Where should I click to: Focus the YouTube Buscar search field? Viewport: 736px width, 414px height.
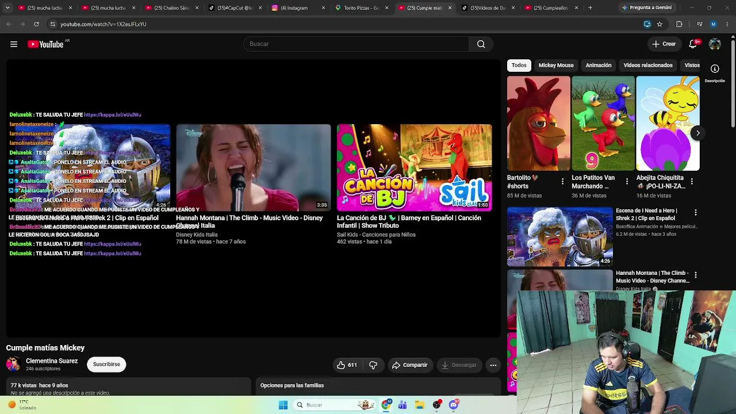point(356,44)
